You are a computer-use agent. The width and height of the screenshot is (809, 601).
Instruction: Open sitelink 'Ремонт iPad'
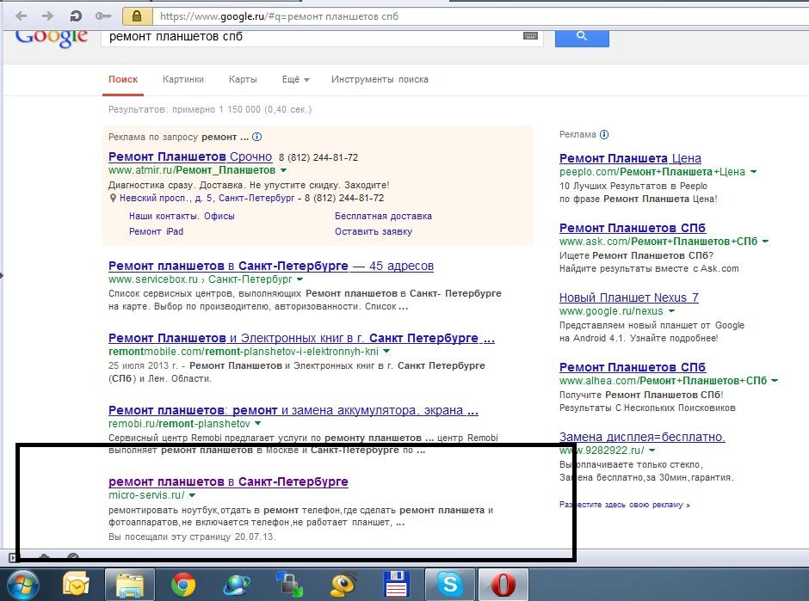[156, 231]
